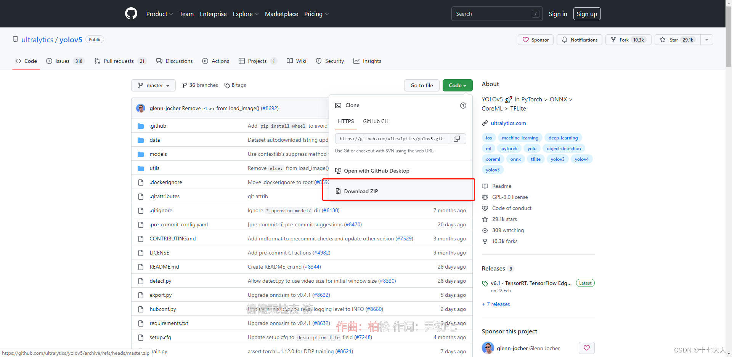Screen dimensions: 732x357
Task: Click the Sponsor button
Action: tap(536, 40)
